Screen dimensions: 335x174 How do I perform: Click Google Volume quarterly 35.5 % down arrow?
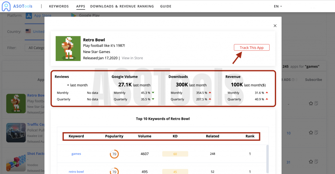coord(153,99)
